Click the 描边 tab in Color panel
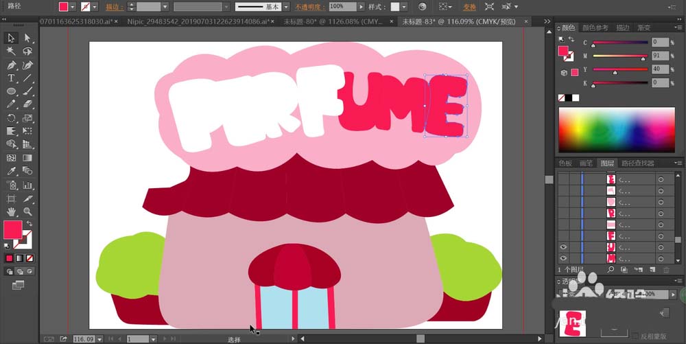 click(x=623, y=27)
